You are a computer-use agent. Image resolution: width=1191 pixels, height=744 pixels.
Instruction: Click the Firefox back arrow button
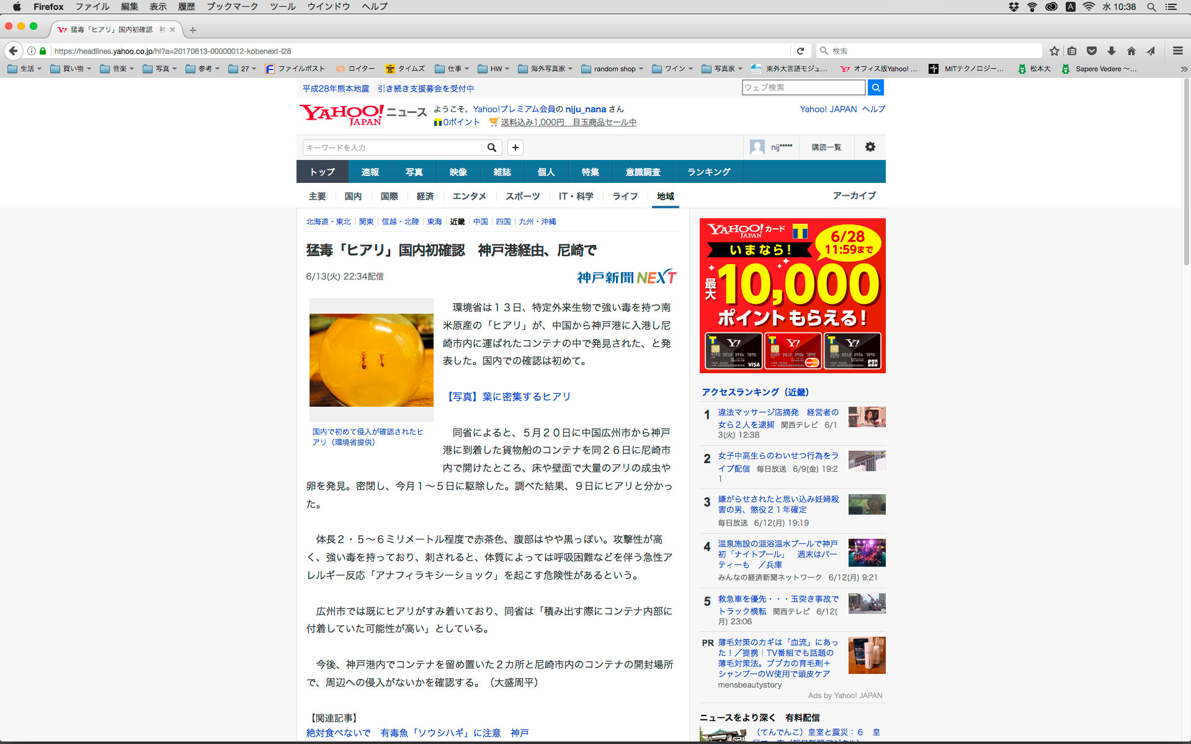14,51
